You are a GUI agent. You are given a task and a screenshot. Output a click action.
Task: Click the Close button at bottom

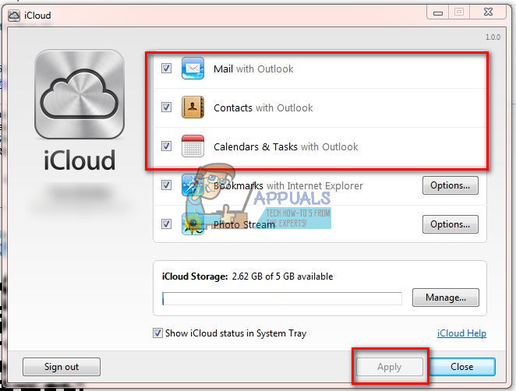pos(462,367)
